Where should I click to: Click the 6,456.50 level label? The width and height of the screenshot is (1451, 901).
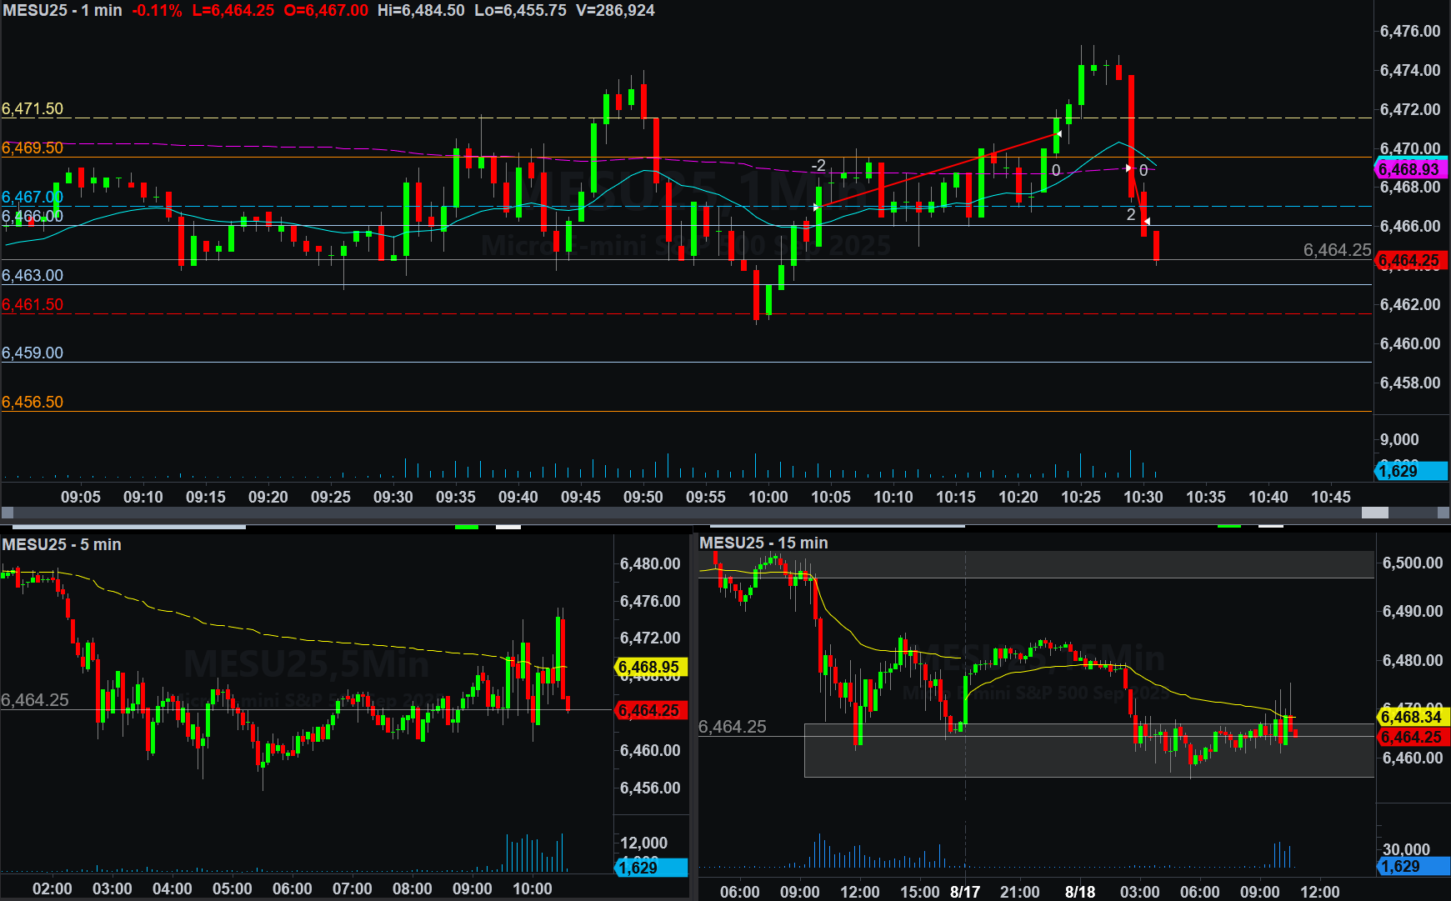click(33, 403)
